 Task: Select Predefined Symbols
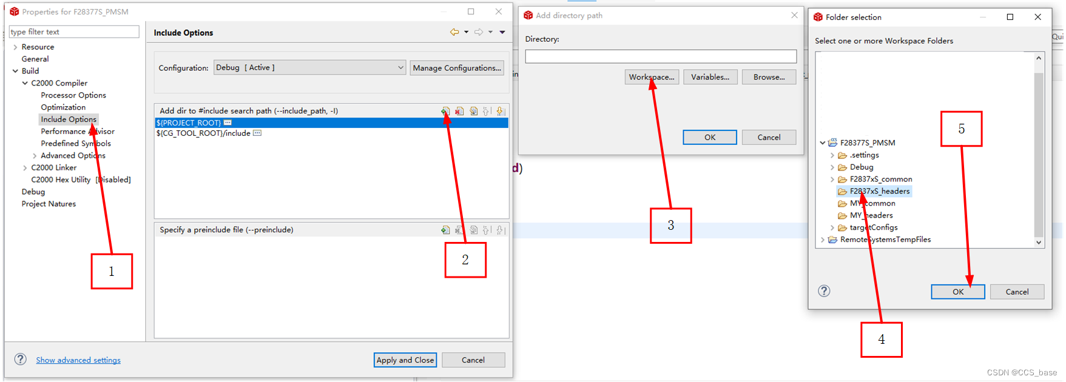(x=76, y=144)
